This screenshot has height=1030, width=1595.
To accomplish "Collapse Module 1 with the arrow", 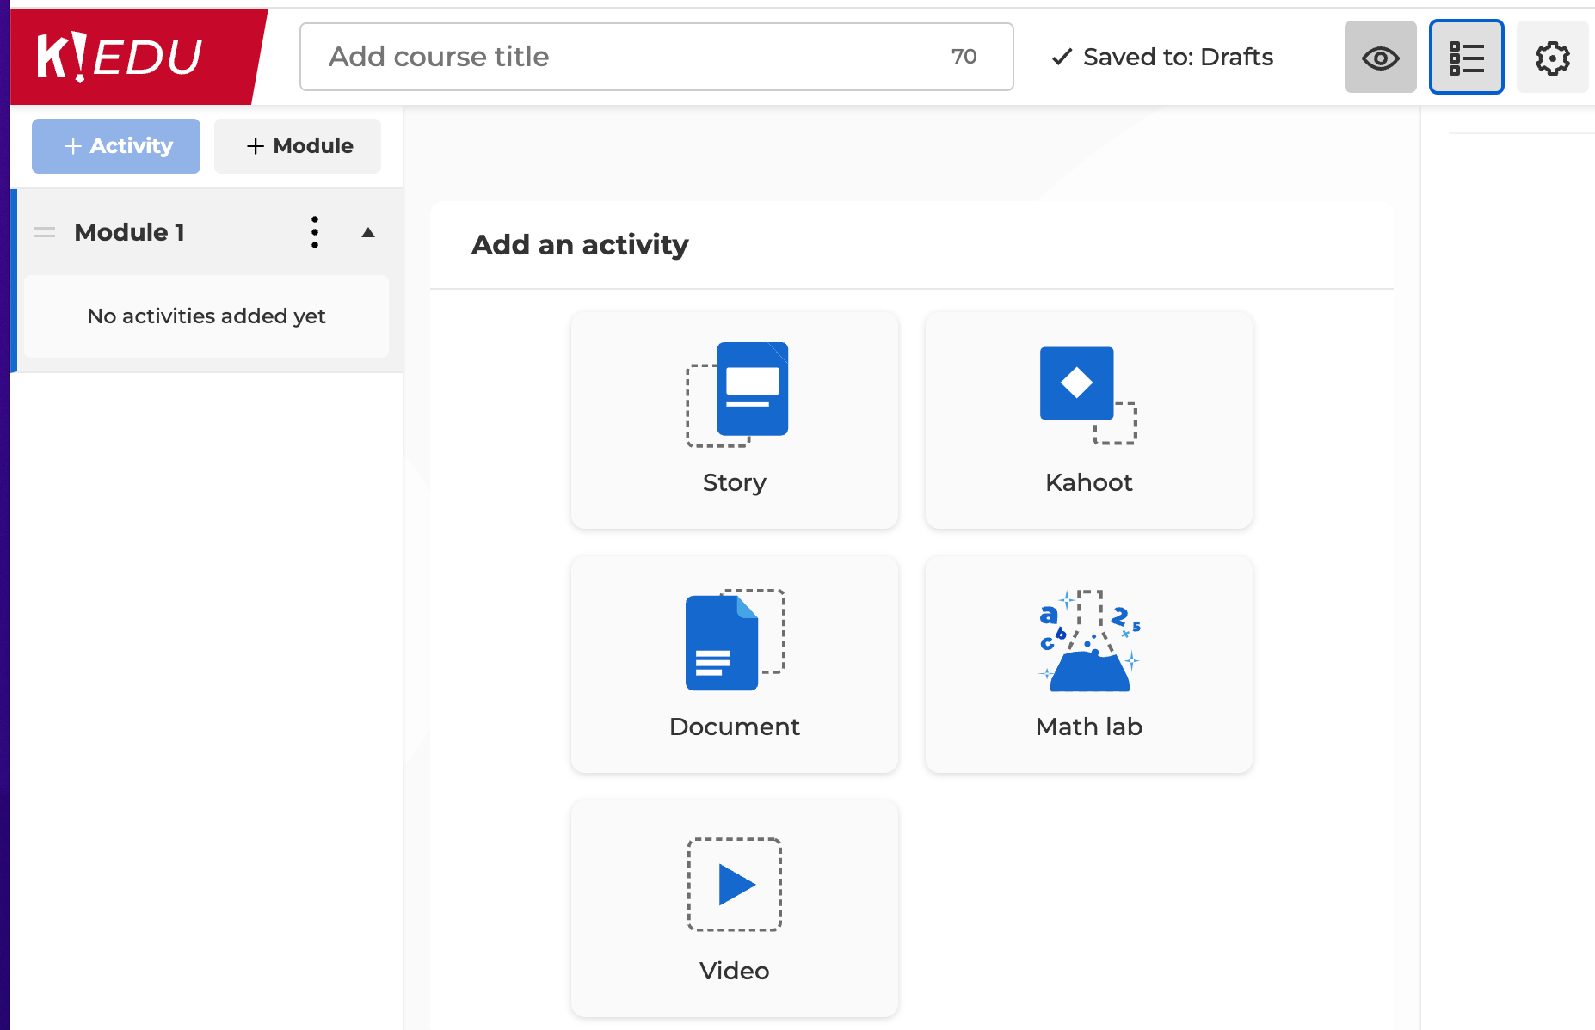I will click(x=368, y=232).
